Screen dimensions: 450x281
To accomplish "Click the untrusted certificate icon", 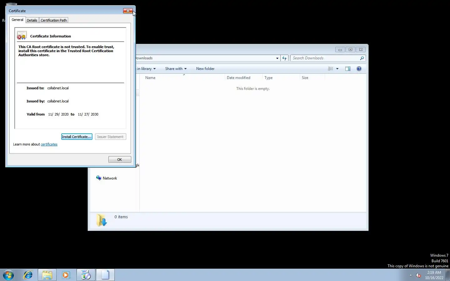I will [22, 36].
